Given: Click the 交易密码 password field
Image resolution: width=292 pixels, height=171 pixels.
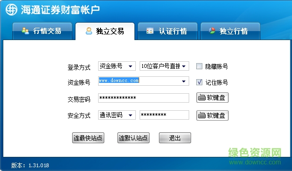Looking at the screenshot, I should 143,98.
